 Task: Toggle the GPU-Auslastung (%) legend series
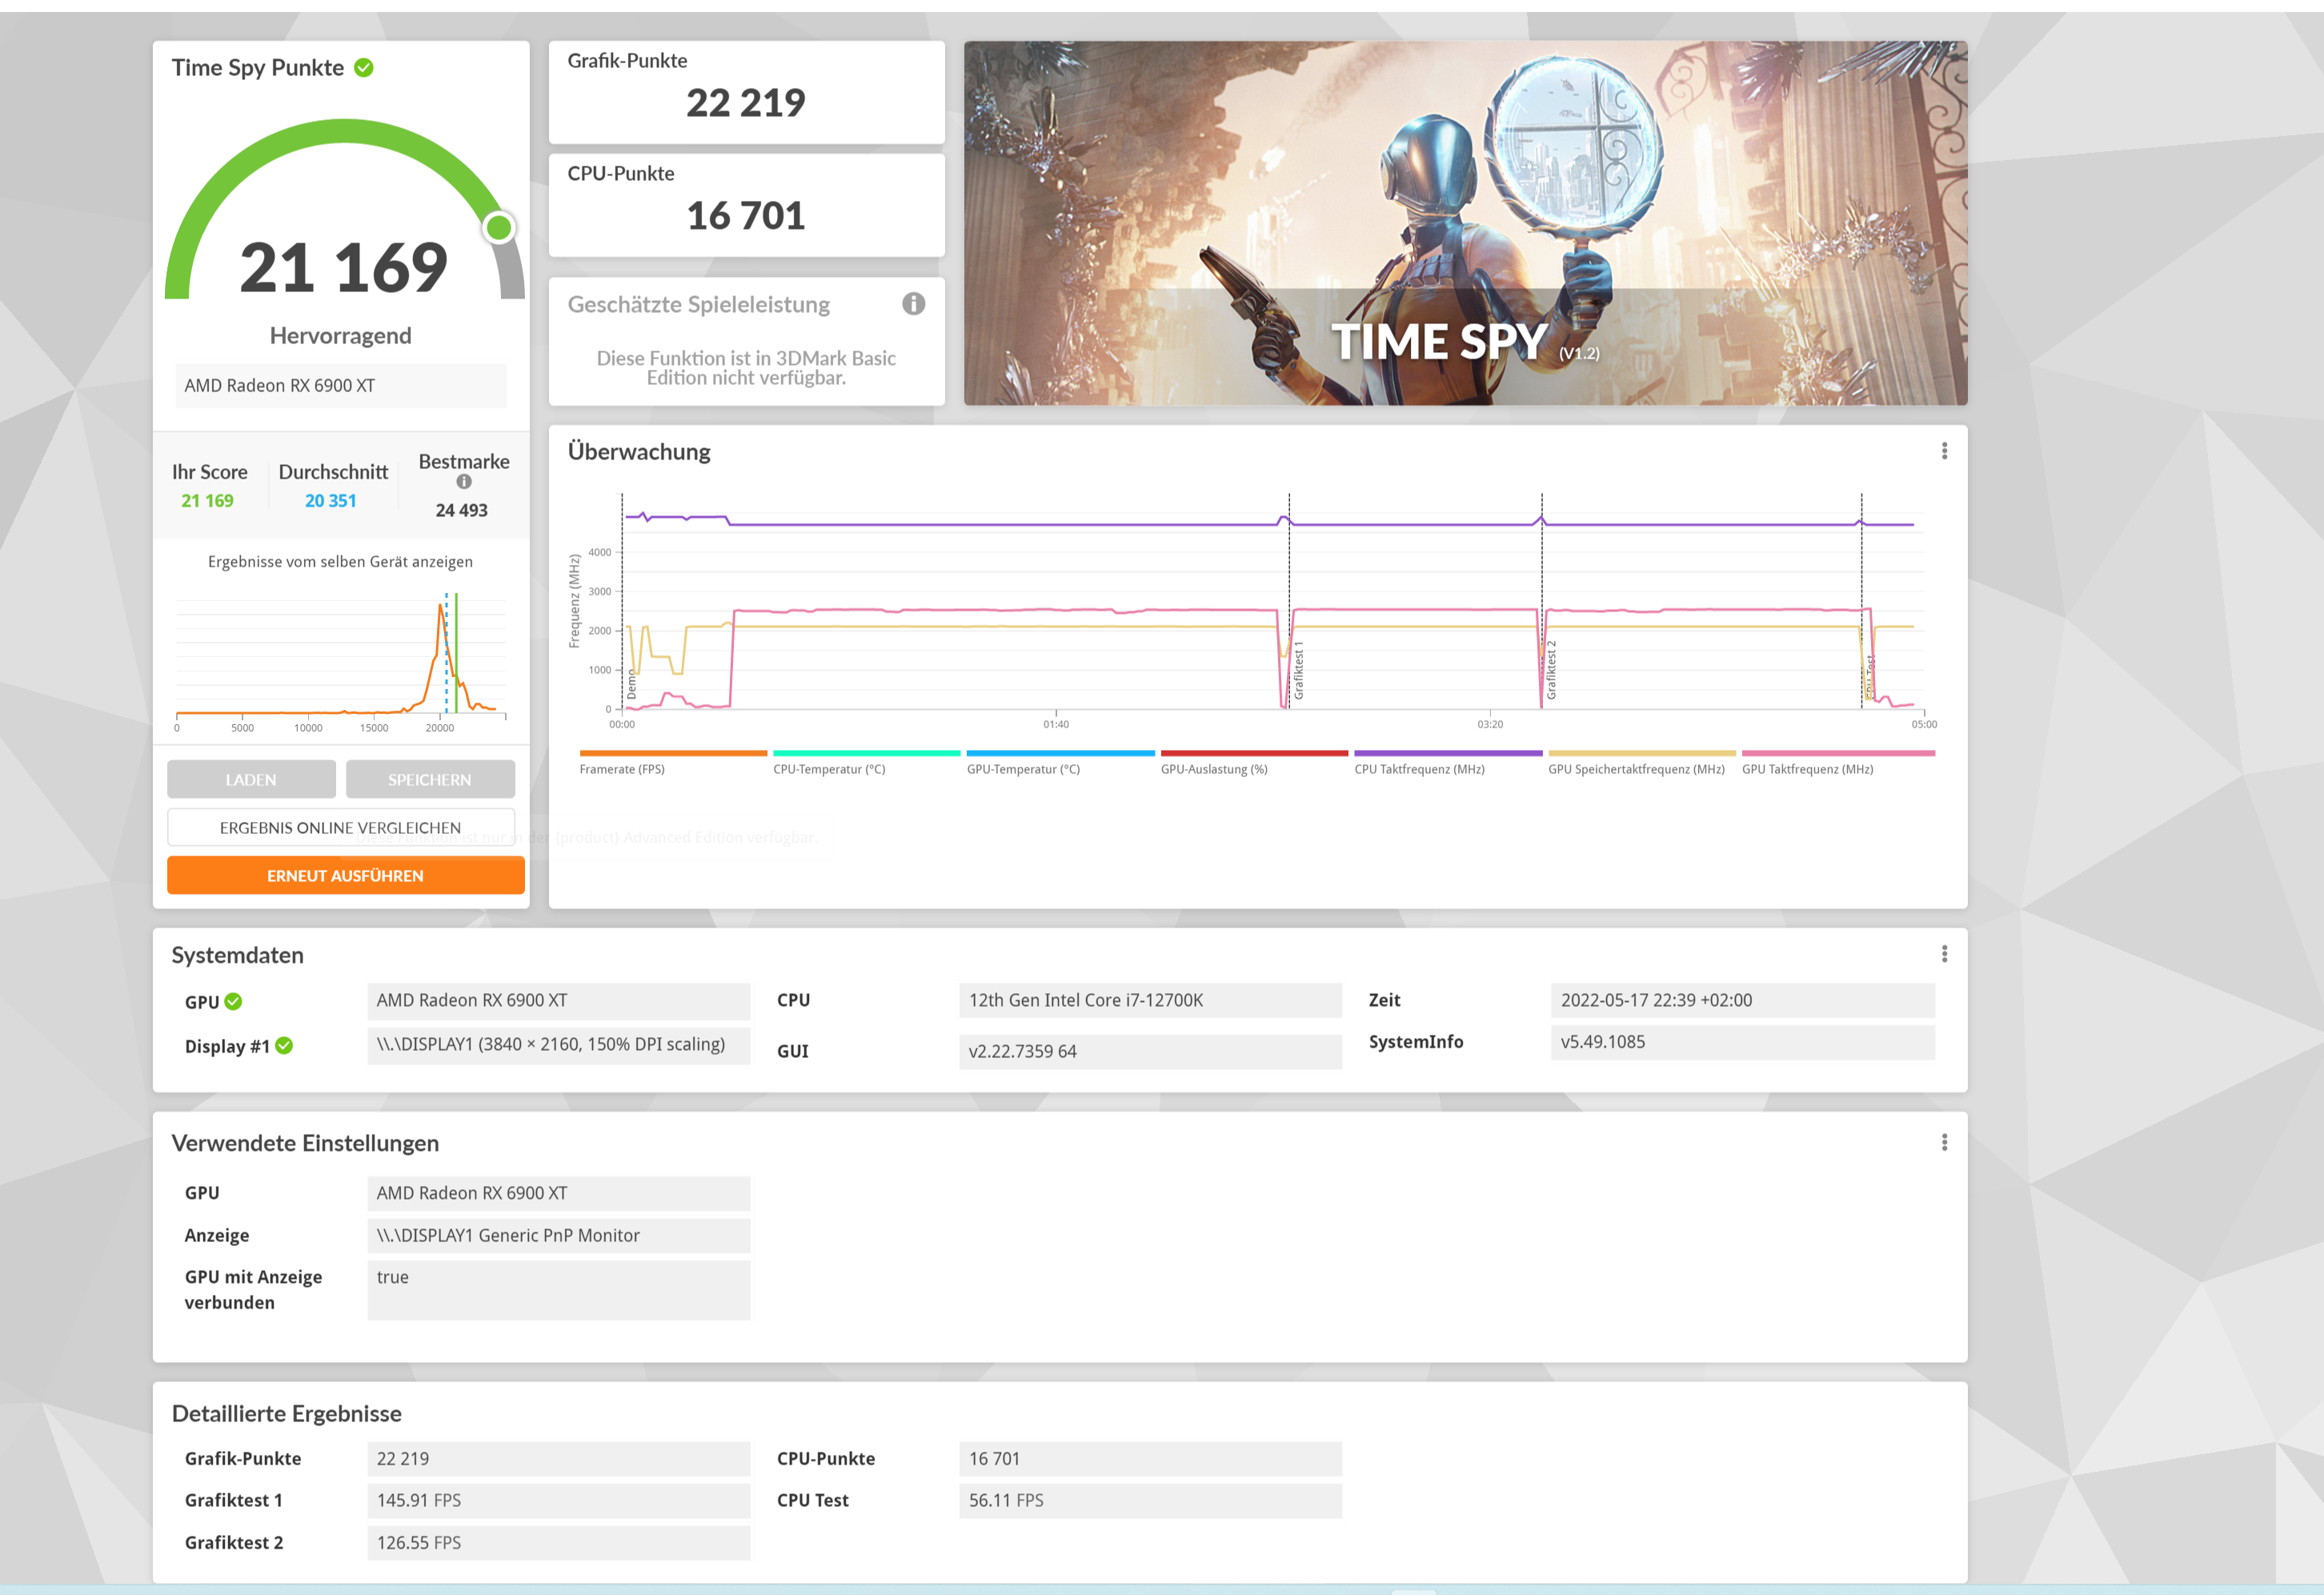point(1214,769)
